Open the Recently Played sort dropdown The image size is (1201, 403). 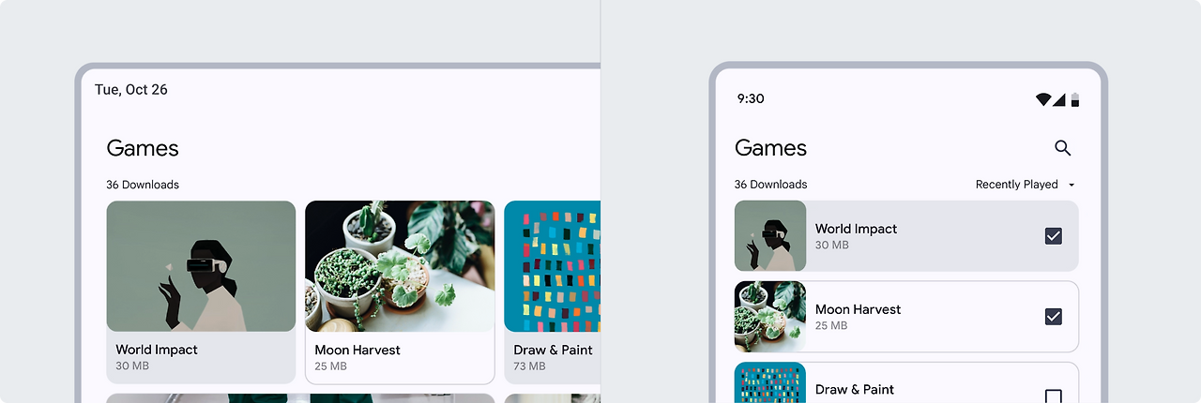pos(1026,185)
